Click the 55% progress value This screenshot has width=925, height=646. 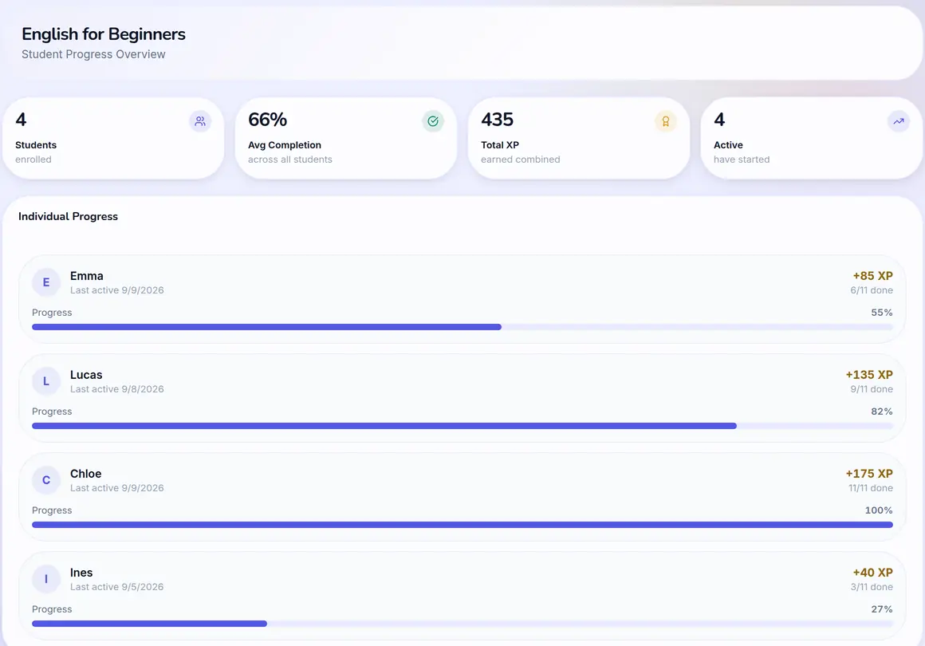(x=882, y=313)
